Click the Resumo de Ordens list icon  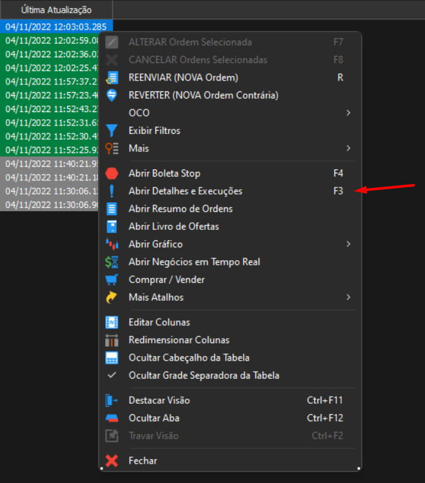click(x=112, y=209)
